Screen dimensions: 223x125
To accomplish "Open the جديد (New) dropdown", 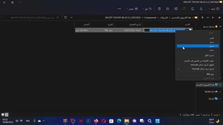I will [214, 9].
